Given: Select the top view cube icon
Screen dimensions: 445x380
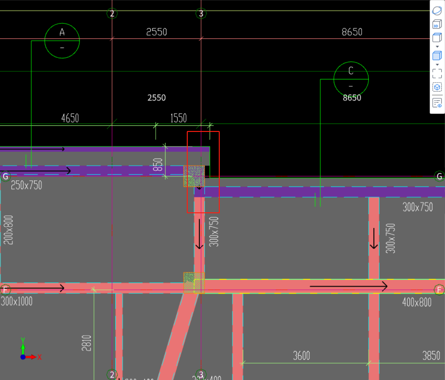Looking at the screenshot, I should coord(437,38).
